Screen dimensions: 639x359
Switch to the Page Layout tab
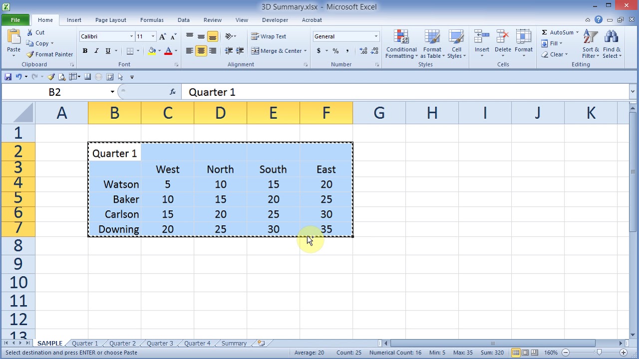pyautogui.click(x=110, y=20)
